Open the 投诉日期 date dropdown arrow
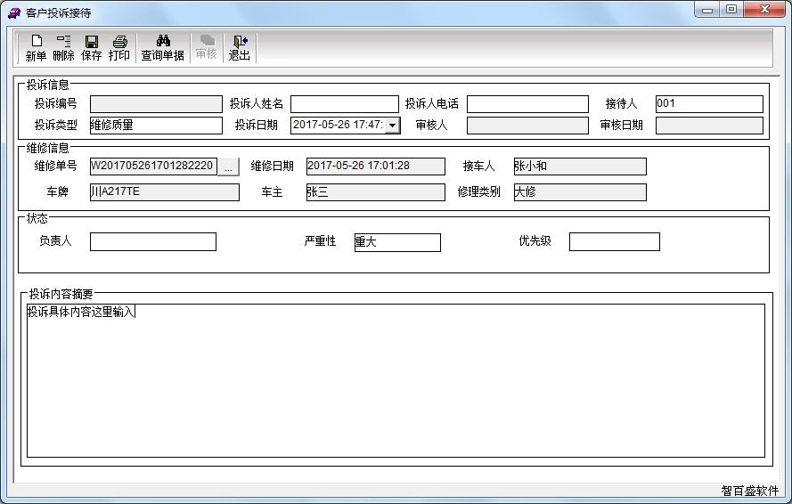792x504 pixels. [x=393, y=126]
